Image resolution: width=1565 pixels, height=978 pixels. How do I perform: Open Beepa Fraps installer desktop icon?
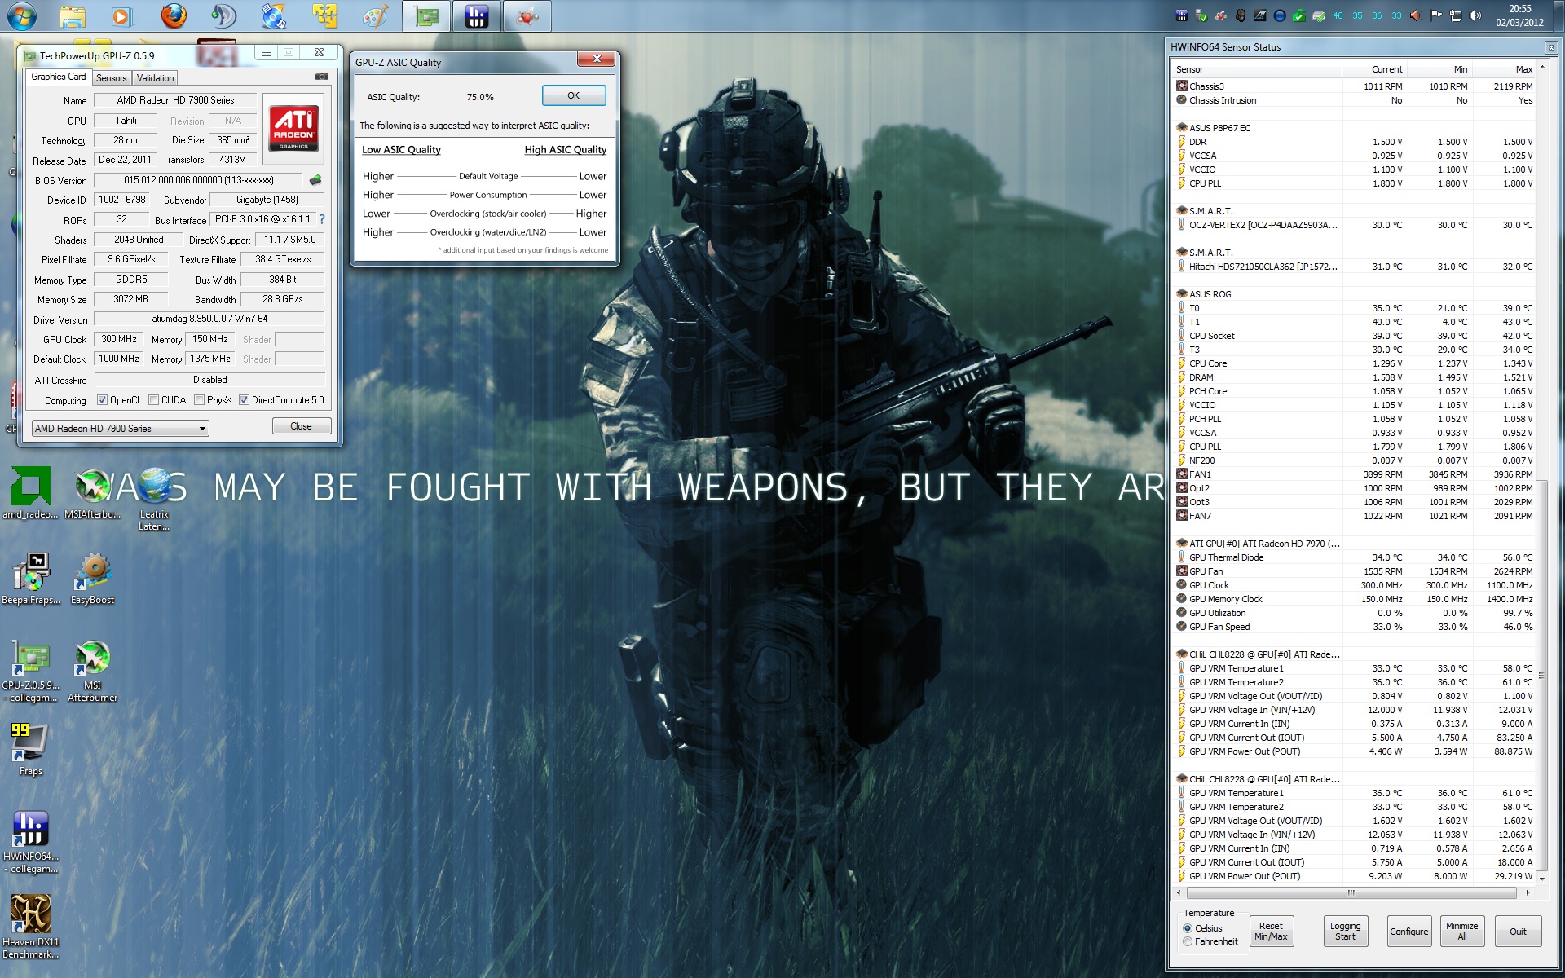click(31, 579)
